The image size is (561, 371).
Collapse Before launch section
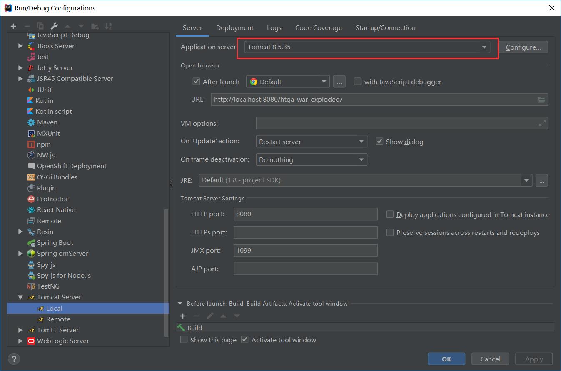[180, 304]
